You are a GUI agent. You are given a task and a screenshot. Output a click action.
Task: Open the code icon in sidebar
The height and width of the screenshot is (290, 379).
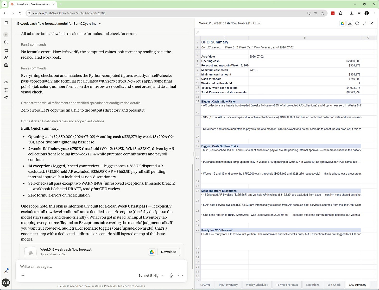click(x=6, y=82)
